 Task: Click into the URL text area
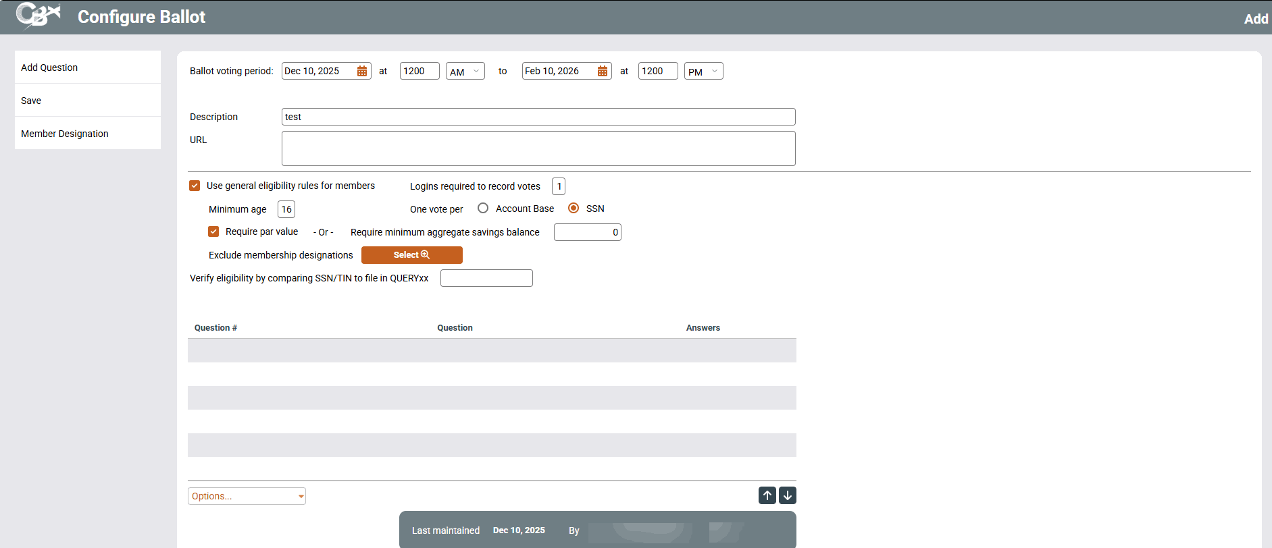click(538, 148)
